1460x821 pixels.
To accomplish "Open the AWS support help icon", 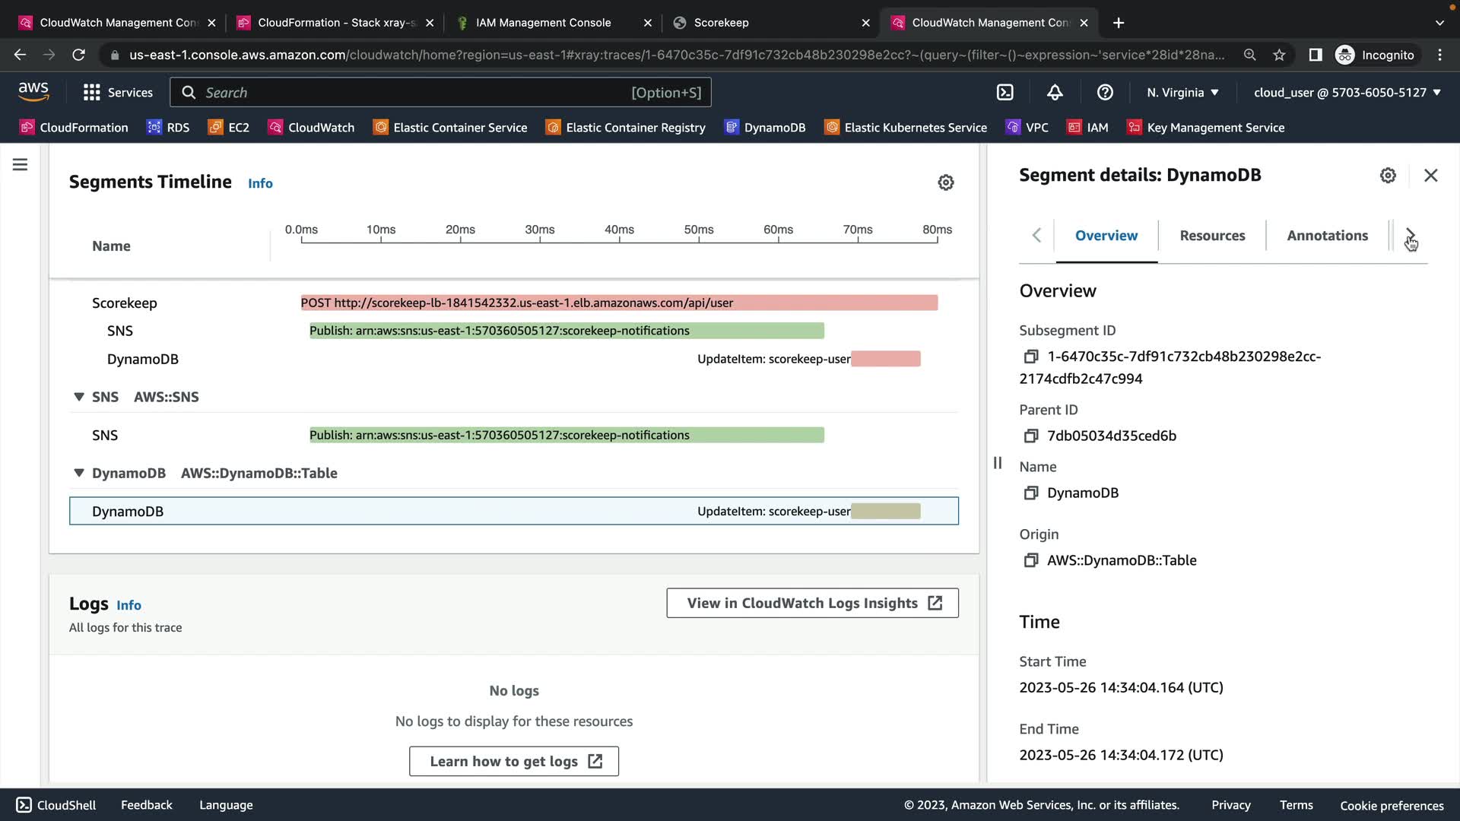I will pos(1105,92).
